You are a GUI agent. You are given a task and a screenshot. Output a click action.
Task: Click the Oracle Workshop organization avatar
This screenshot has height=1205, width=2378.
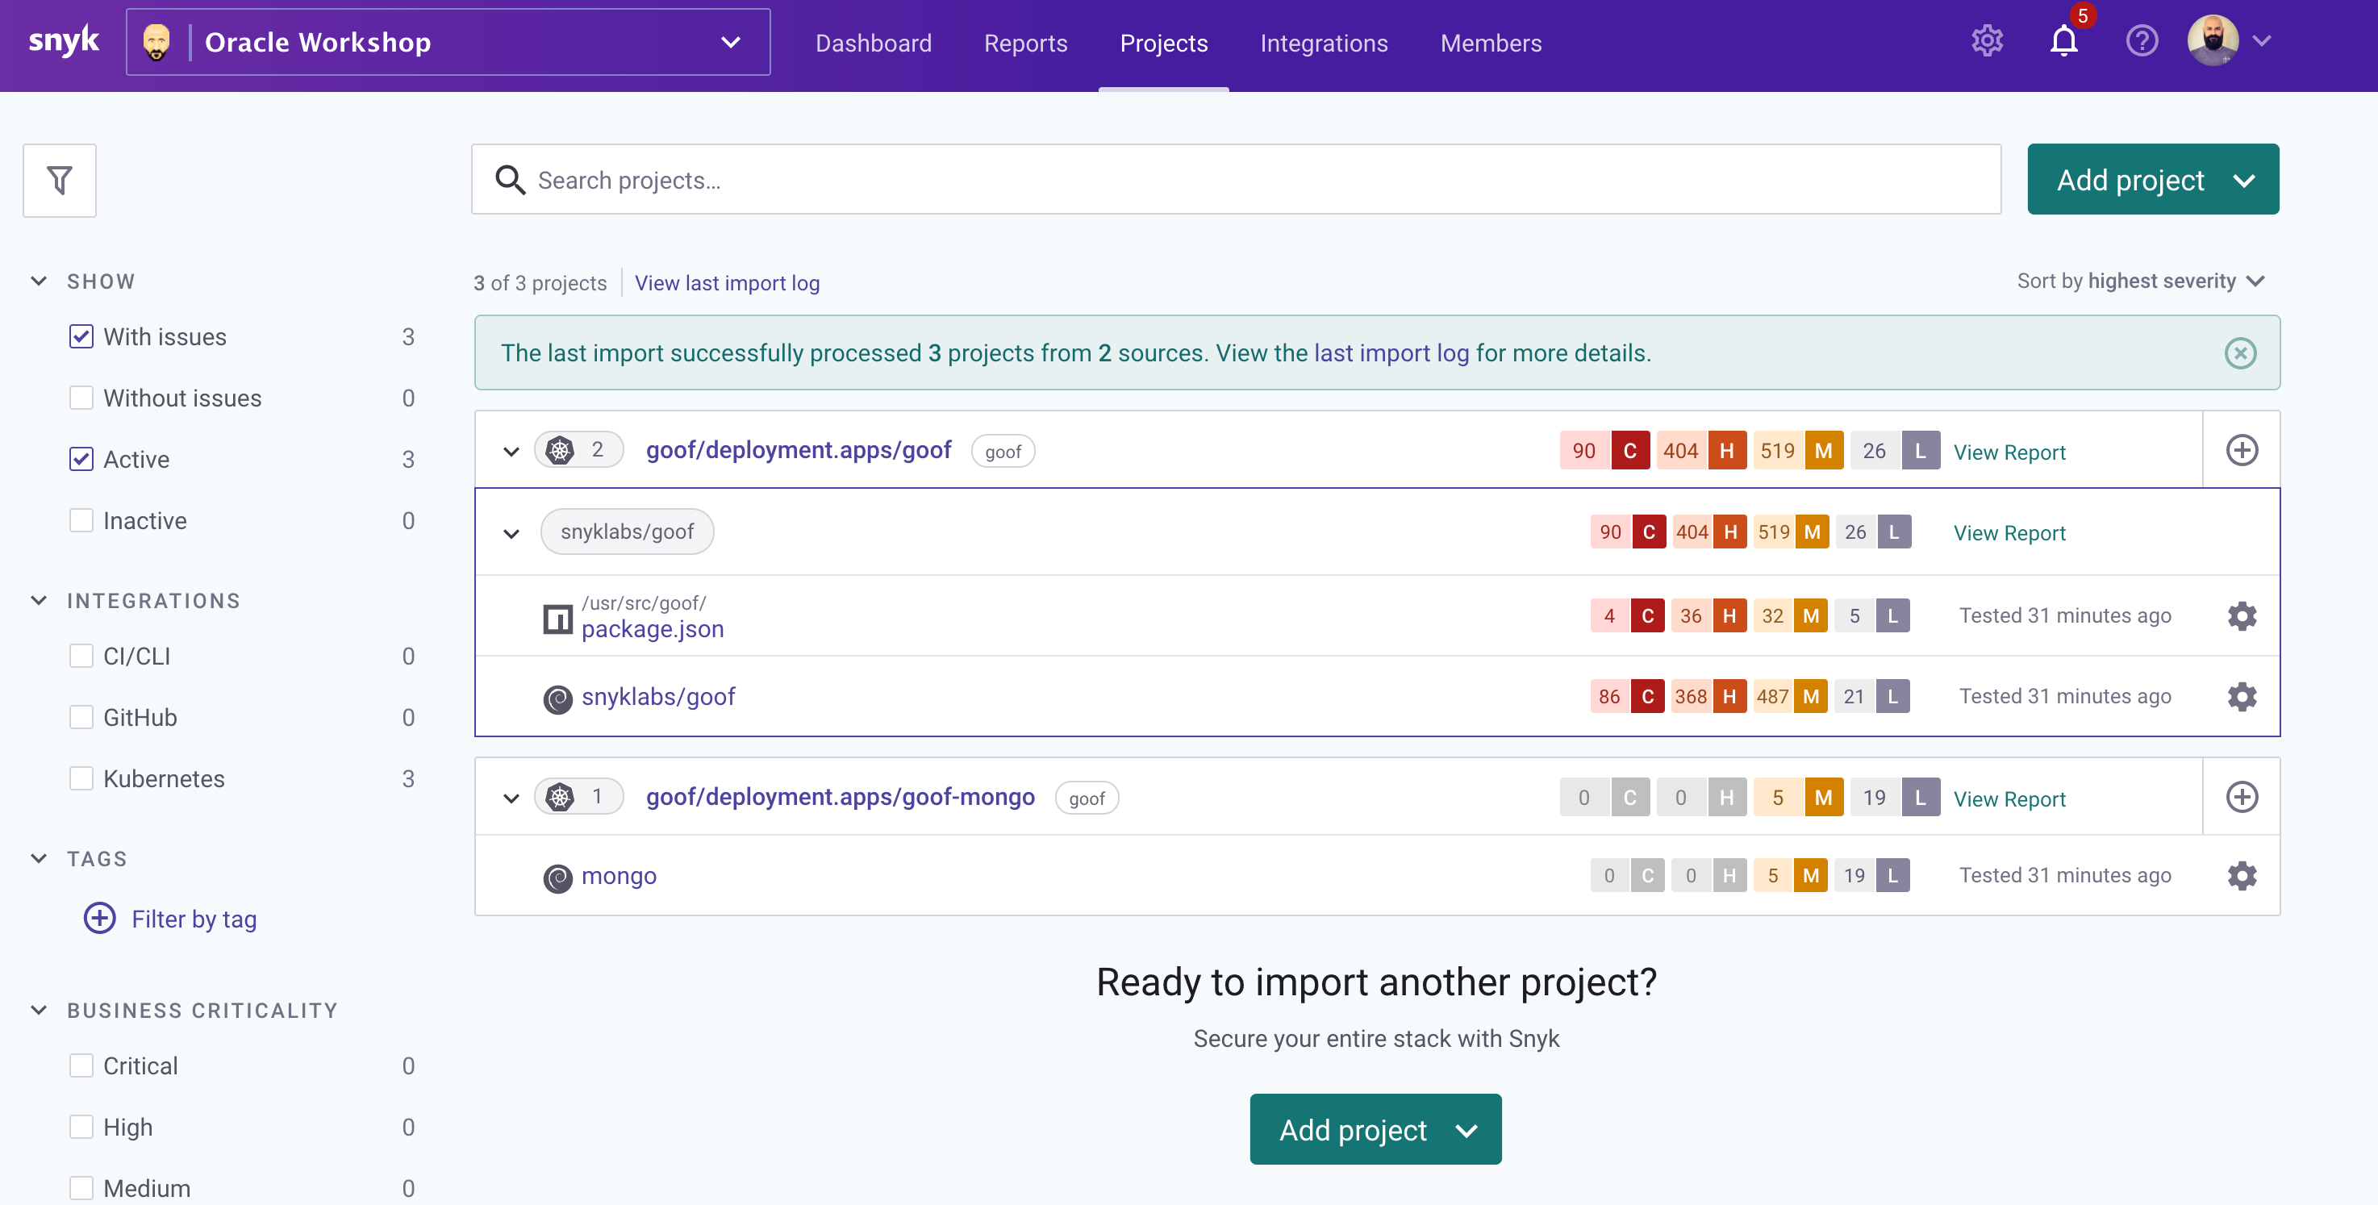[157, 43]
